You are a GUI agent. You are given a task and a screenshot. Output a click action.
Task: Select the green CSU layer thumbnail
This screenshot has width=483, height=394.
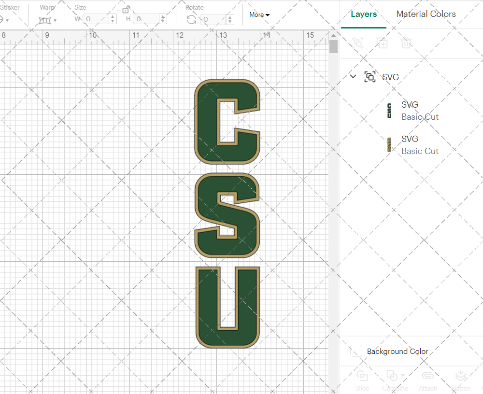click(389, 111)
